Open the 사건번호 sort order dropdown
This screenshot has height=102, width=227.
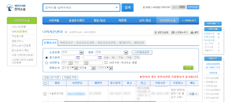[104, 68]
